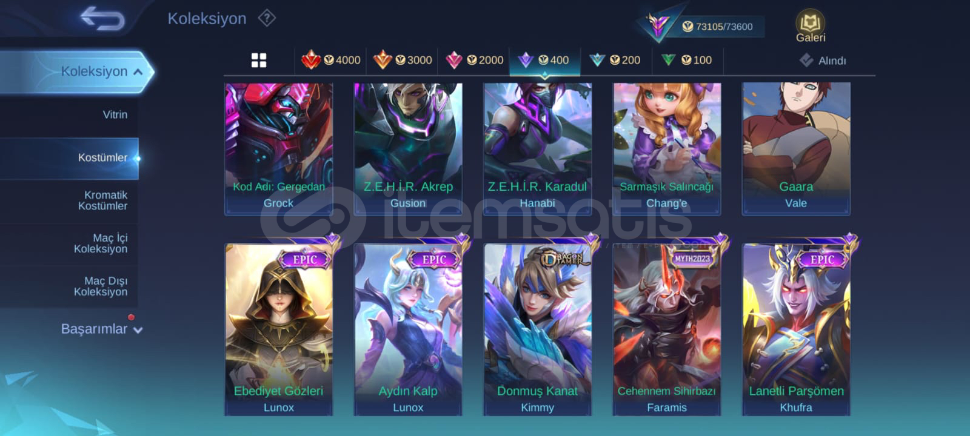
Task: Filter by the red 4000 gem tier
Action: 331,60
